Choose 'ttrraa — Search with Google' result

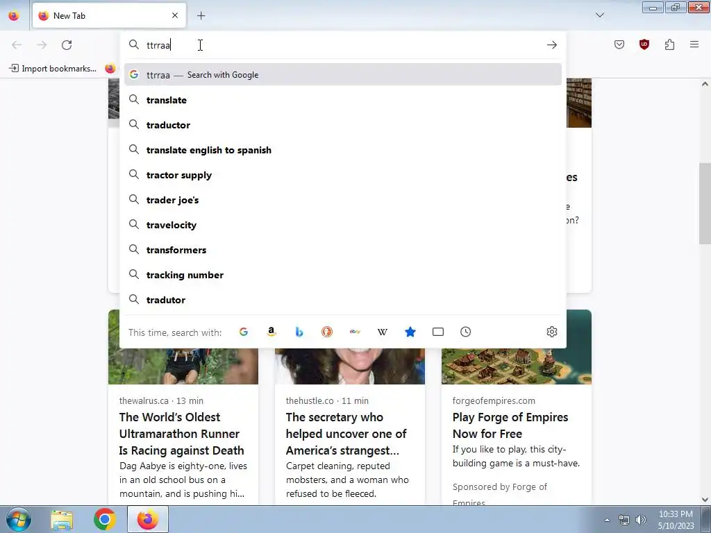[x=343, y=74]
